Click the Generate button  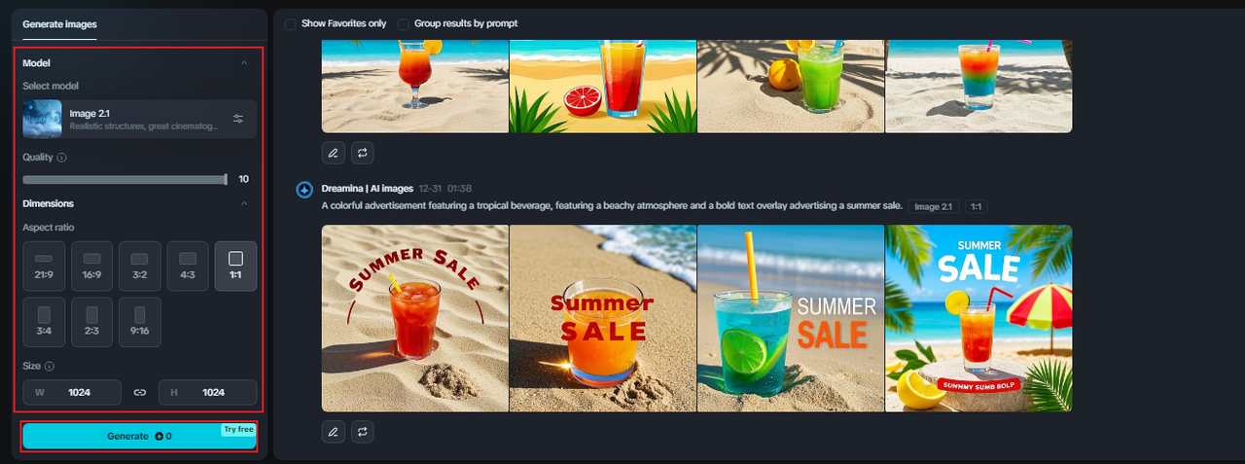point(139,436)
